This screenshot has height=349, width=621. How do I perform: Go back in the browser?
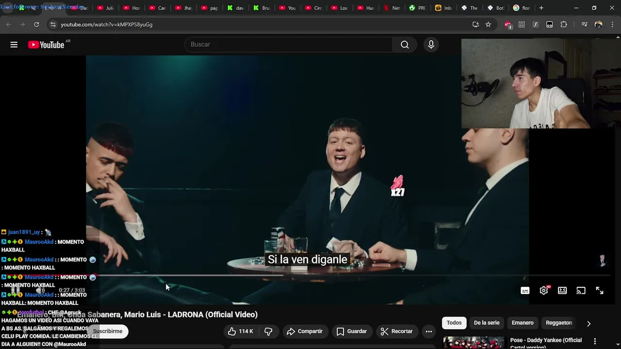point(8,24)
